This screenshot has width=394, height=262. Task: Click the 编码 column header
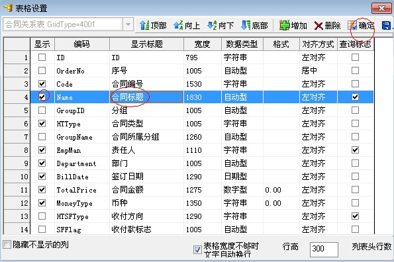pyautogui.click(x=82, y=44)
